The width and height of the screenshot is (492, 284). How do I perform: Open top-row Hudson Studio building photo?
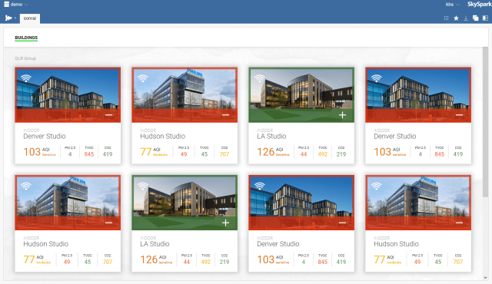pyautogui.click(x=184, y=95)
